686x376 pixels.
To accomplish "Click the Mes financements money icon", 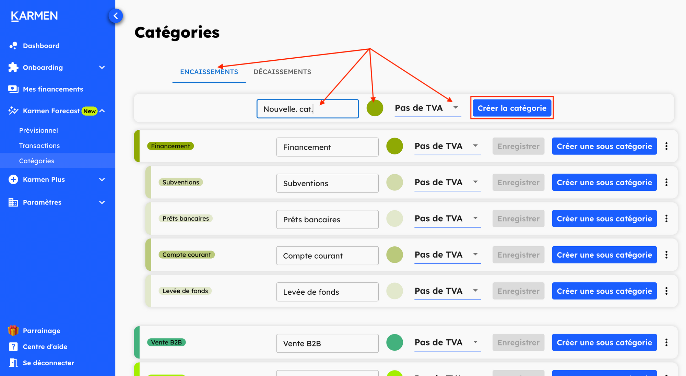I will pyautogui.click(x=13, y=89).
